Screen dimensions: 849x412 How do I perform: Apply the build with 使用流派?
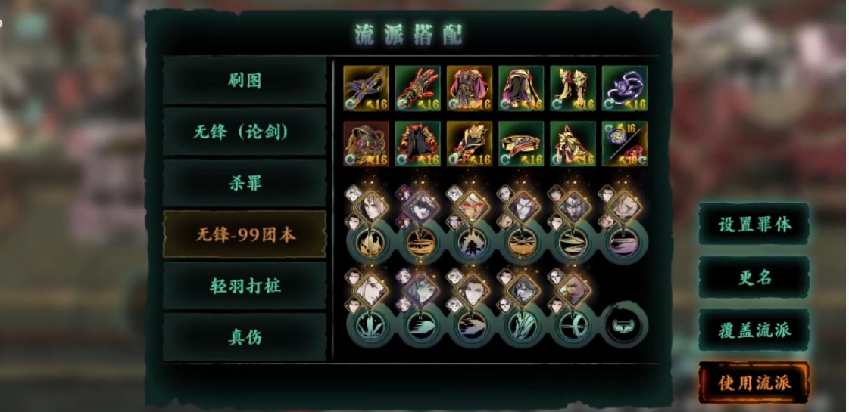point(754,383)
